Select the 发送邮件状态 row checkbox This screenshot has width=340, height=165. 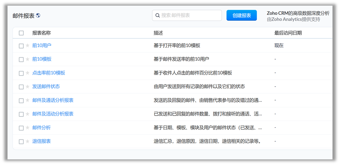point(21,87)
